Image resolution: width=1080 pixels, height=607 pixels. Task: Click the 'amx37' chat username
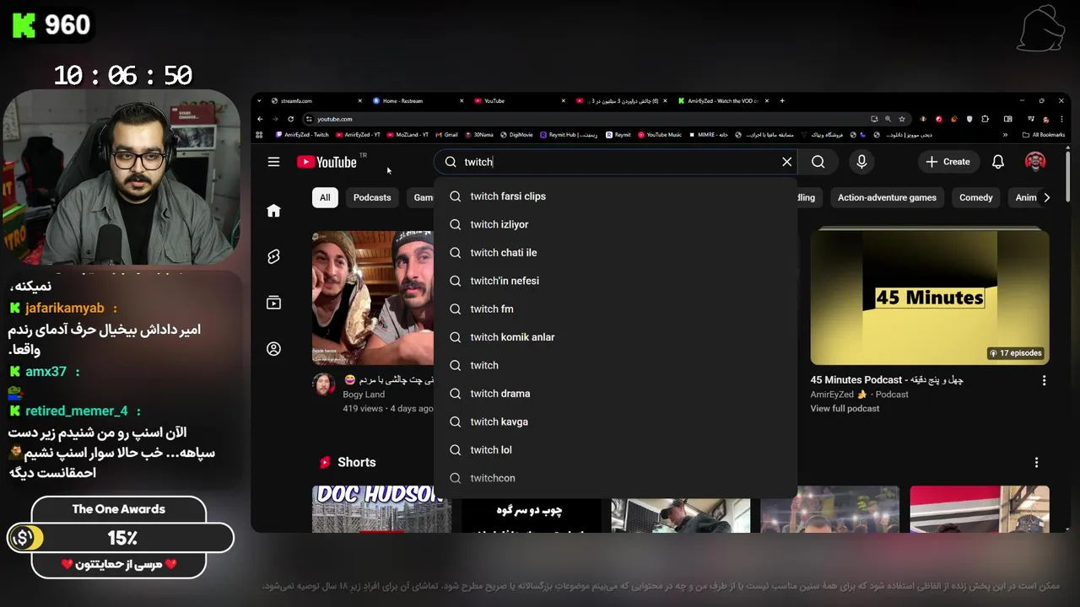coord(46,372)
